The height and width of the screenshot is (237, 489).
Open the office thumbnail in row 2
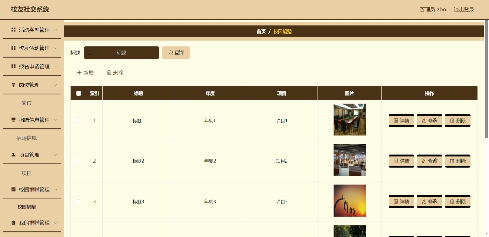[x=349, y=160]
